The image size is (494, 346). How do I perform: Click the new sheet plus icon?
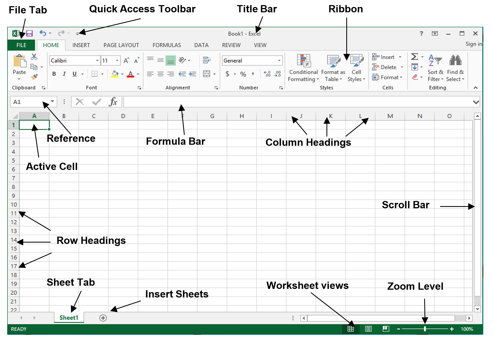coord(103,318)
